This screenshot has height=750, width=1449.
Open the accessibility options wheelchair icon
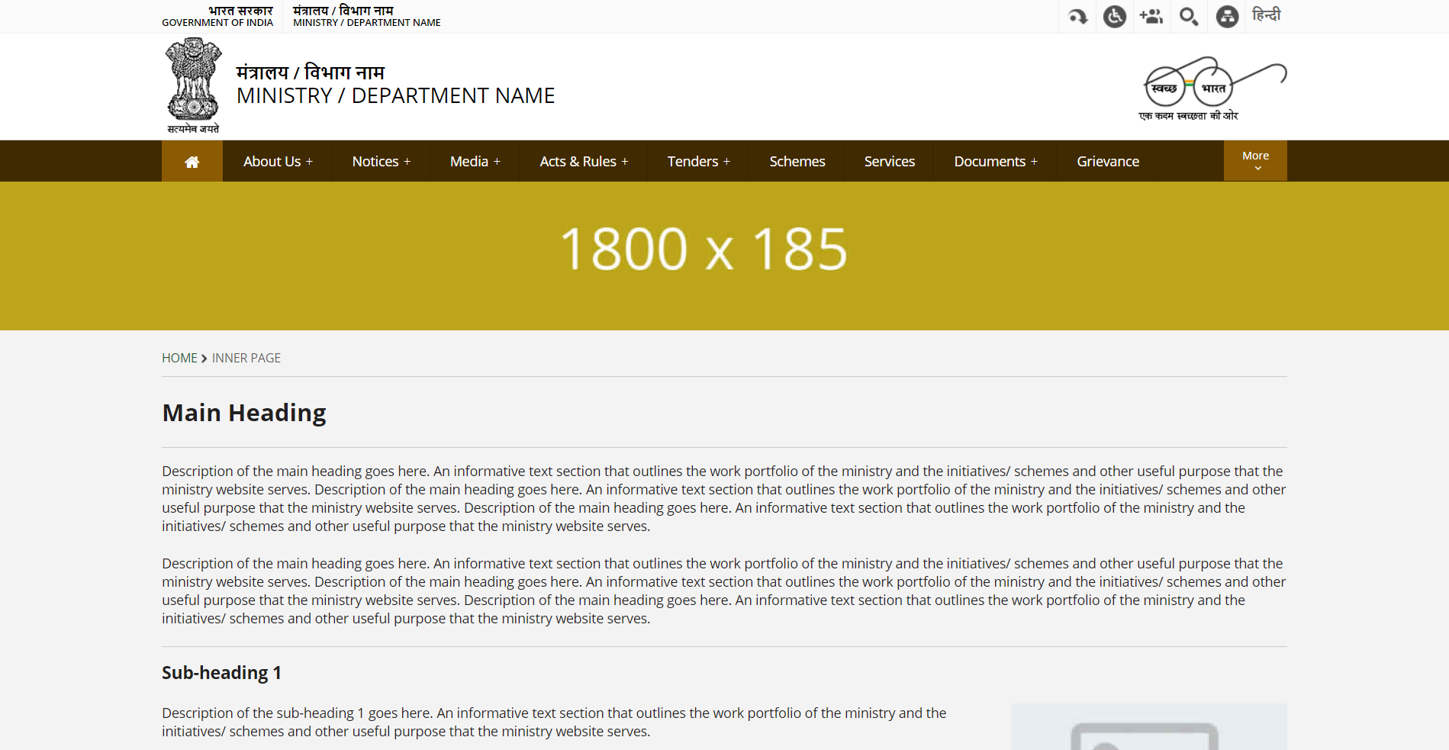[1114, 16]
